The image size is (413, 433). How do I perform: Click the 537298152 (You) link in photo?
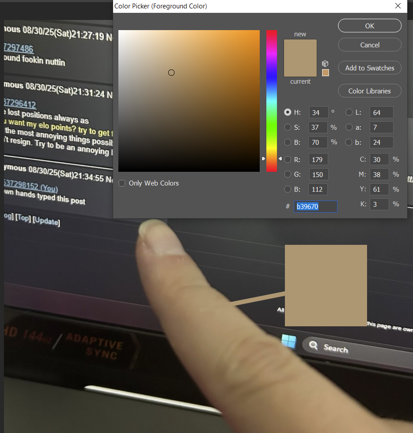point(31,186)
